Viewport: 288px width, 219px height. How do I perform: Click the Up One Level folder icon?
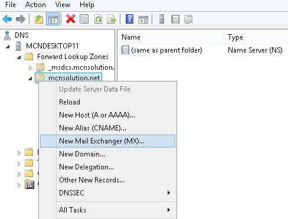pyautogui.click(x=39, y=19)
